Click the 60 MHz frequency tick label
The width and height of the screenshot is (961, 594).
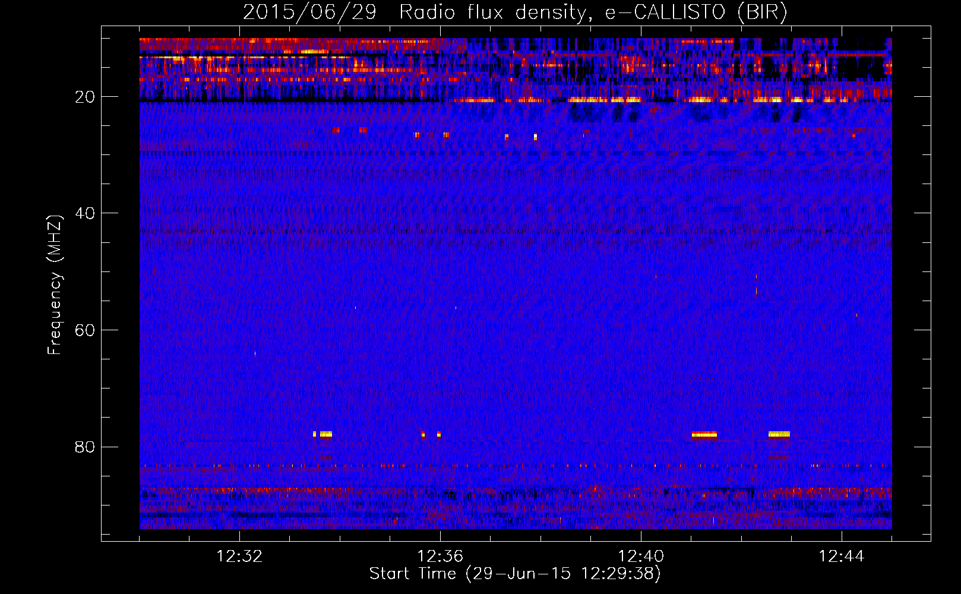click(x=85, y=330)
